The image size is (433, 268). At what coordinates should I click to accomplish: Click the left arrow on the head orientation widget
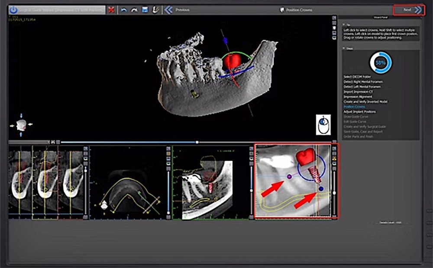[12, 126]
